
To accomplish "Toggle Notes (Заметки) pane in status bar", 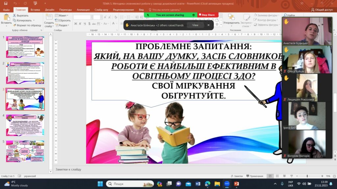I will pyautogui.click(x=237, y=176).
